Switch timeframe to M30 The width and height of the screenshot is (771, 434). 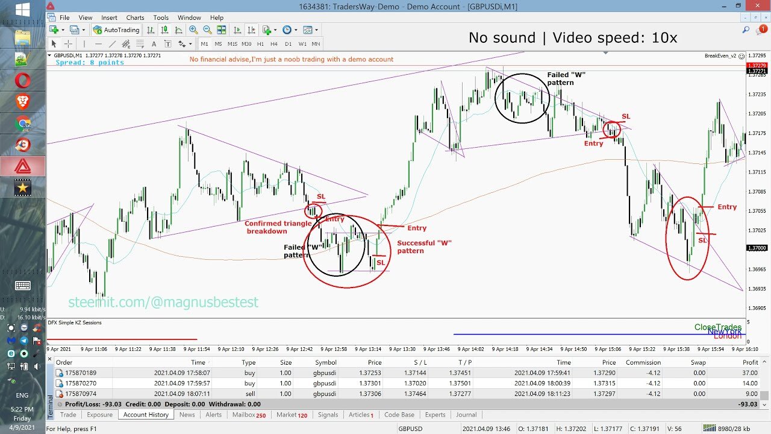pyautogui.click(x=246, y=44)
